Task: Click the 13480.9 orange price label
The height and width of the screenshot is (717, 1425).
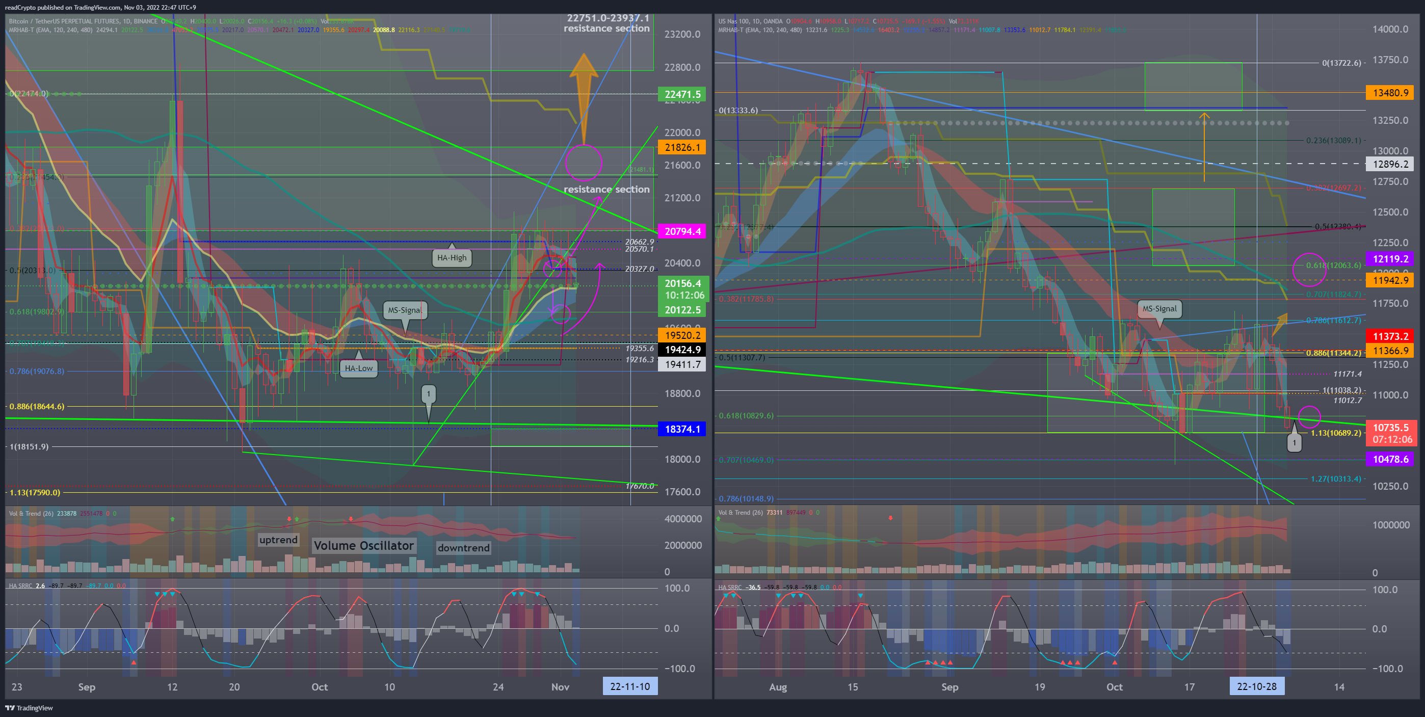Action: (x=1390, y=92)
